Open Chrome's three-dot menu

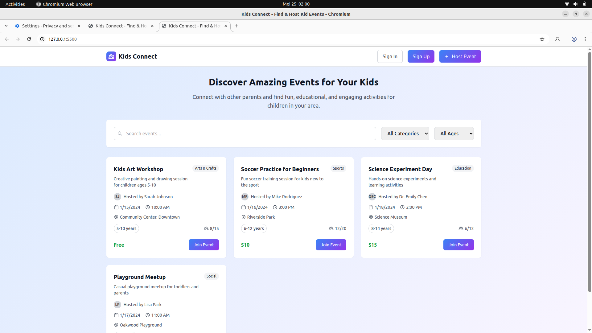click(x=585, y=39)
